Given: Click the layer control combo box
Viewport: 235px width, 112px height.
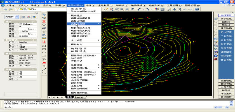Looking at the screenshot, I should [41, 9].
